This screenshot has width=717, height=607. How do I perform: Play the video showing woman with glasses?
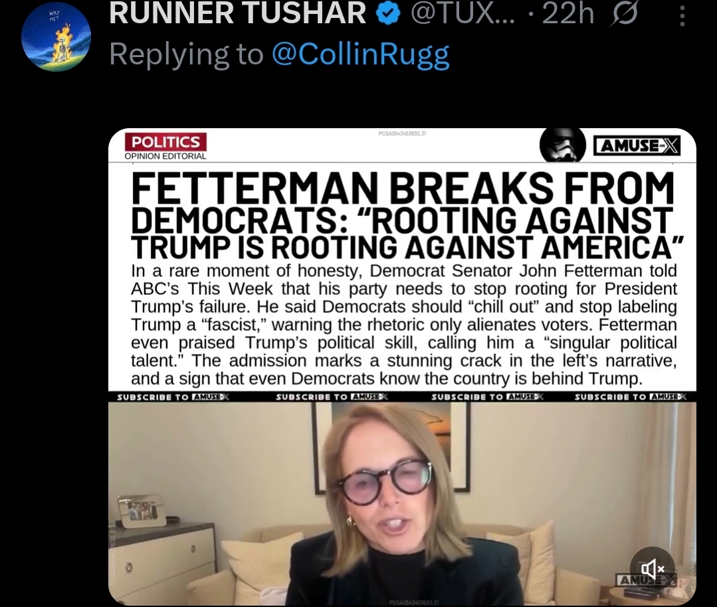click(x=402, y=503)
